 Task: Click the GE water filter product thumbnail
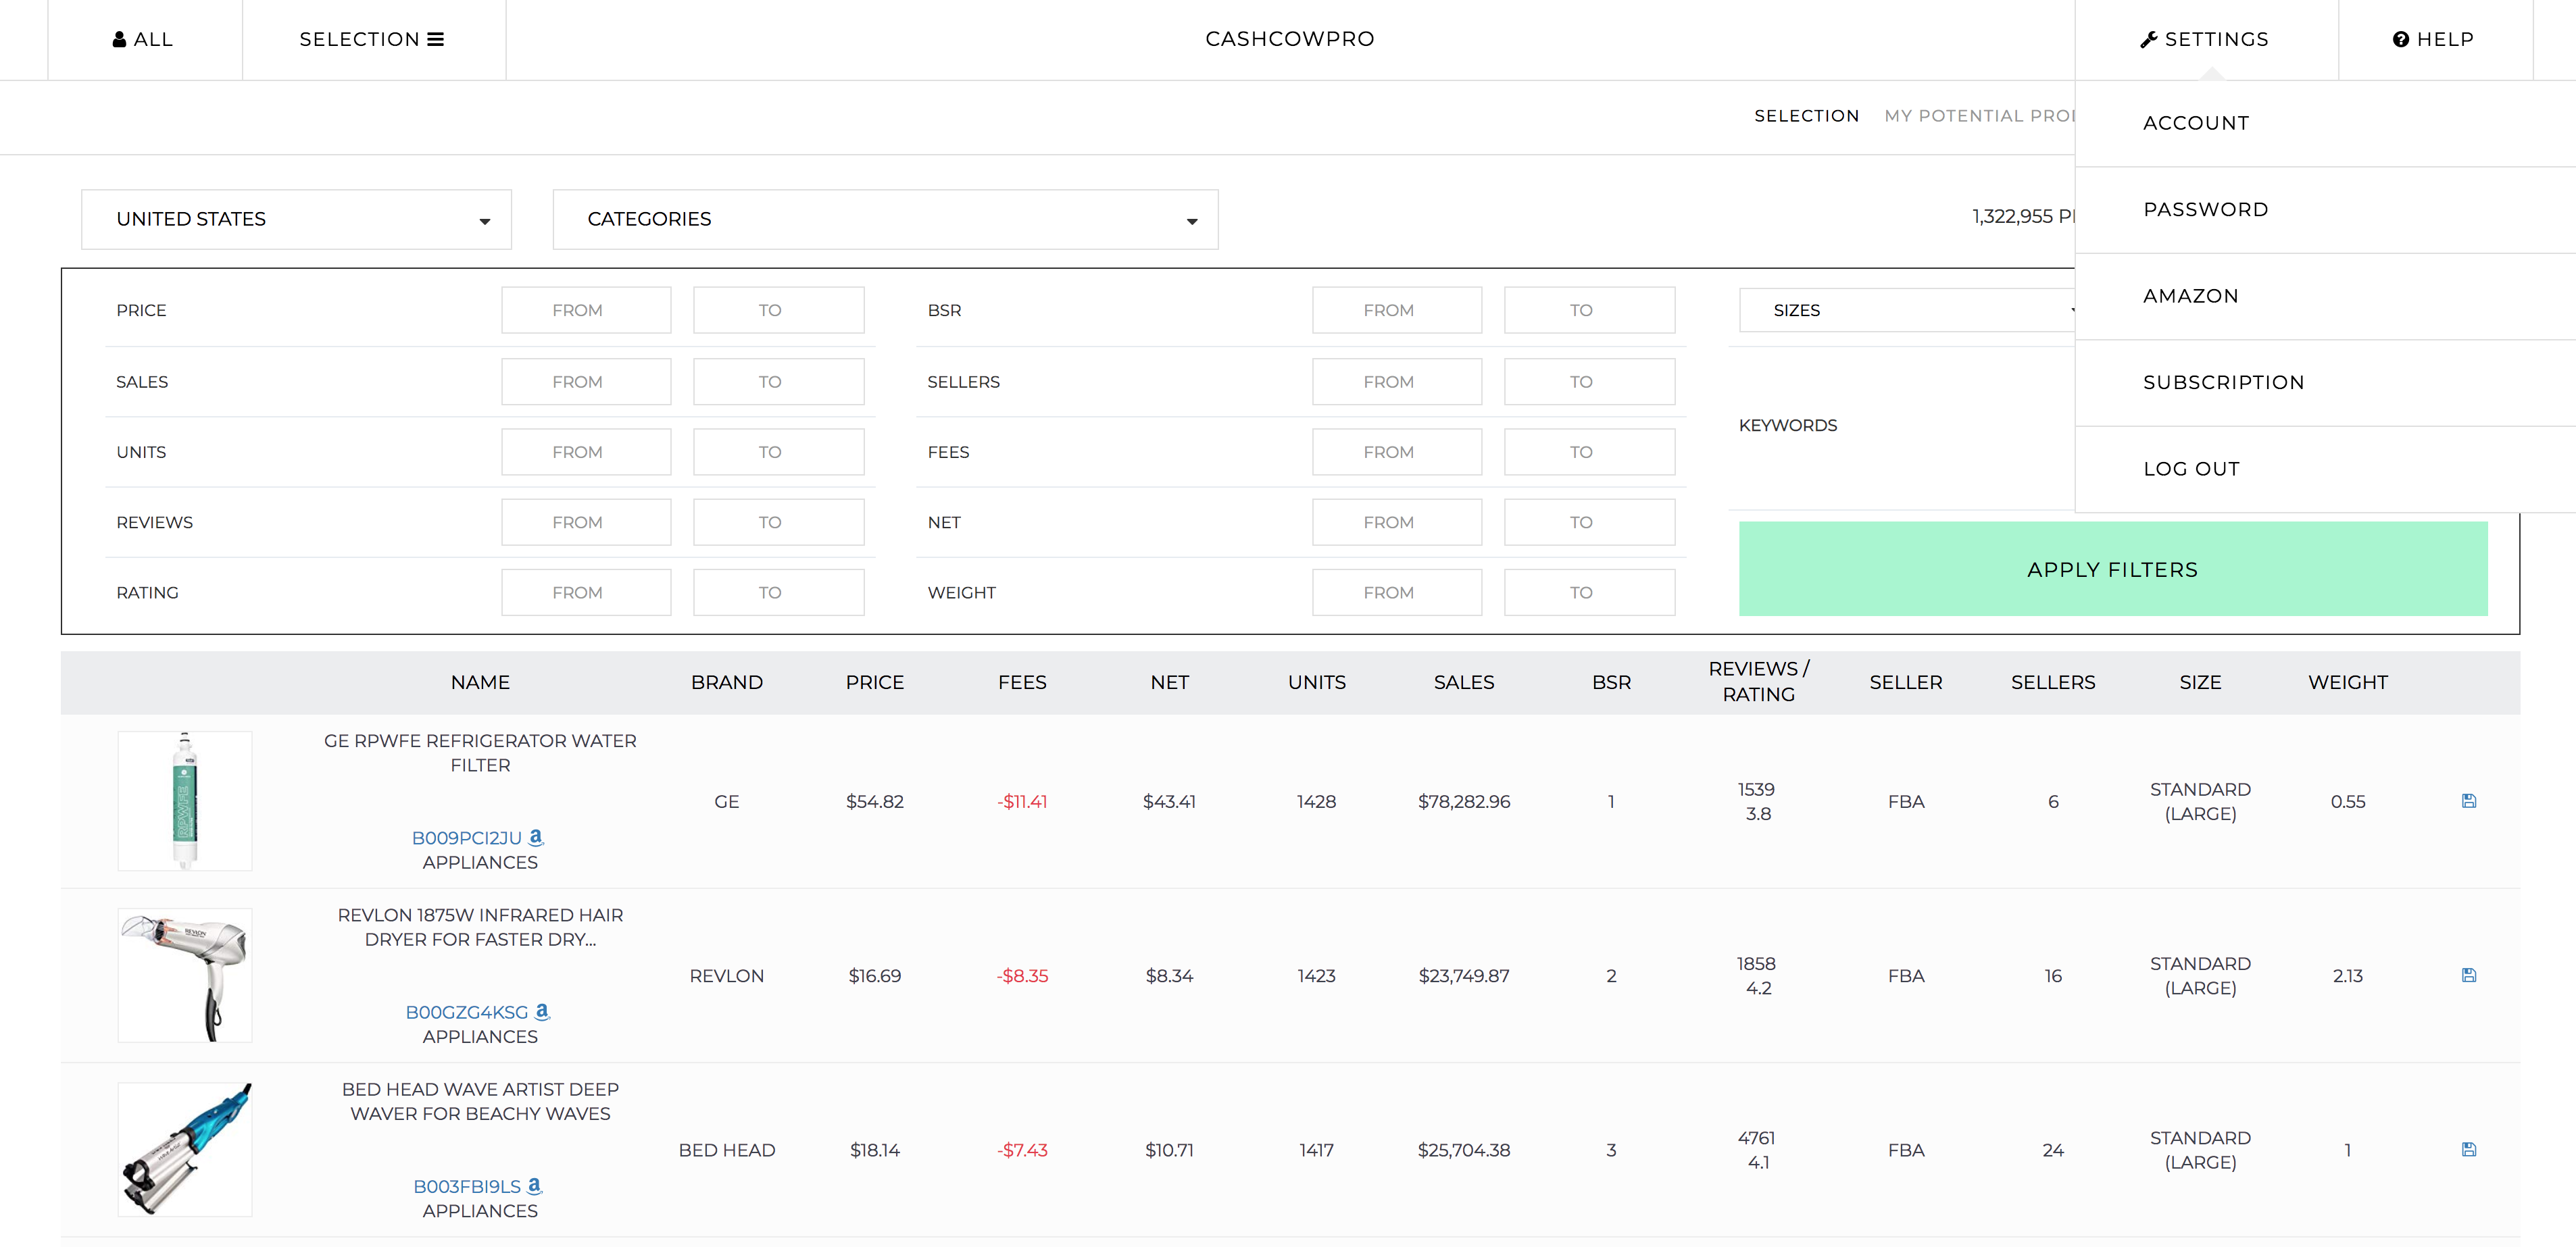pos(185,800)
